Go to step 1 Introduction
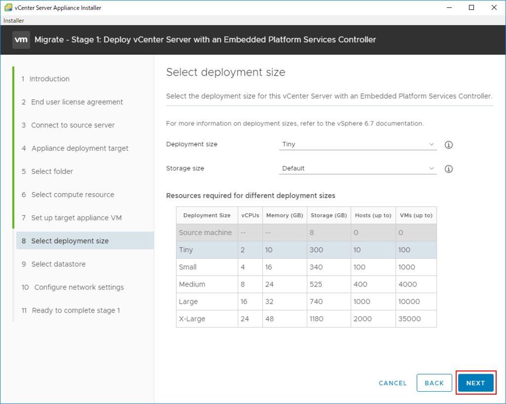This screenshot has width=506, height=404. point(49,79)
